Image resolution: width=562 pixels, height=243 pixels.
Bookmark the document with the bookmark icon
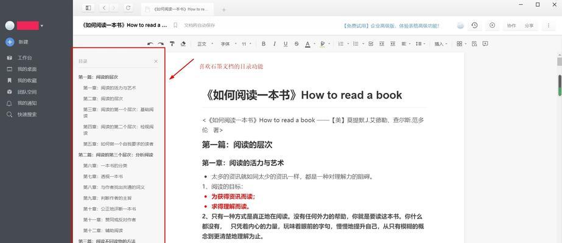175,26
